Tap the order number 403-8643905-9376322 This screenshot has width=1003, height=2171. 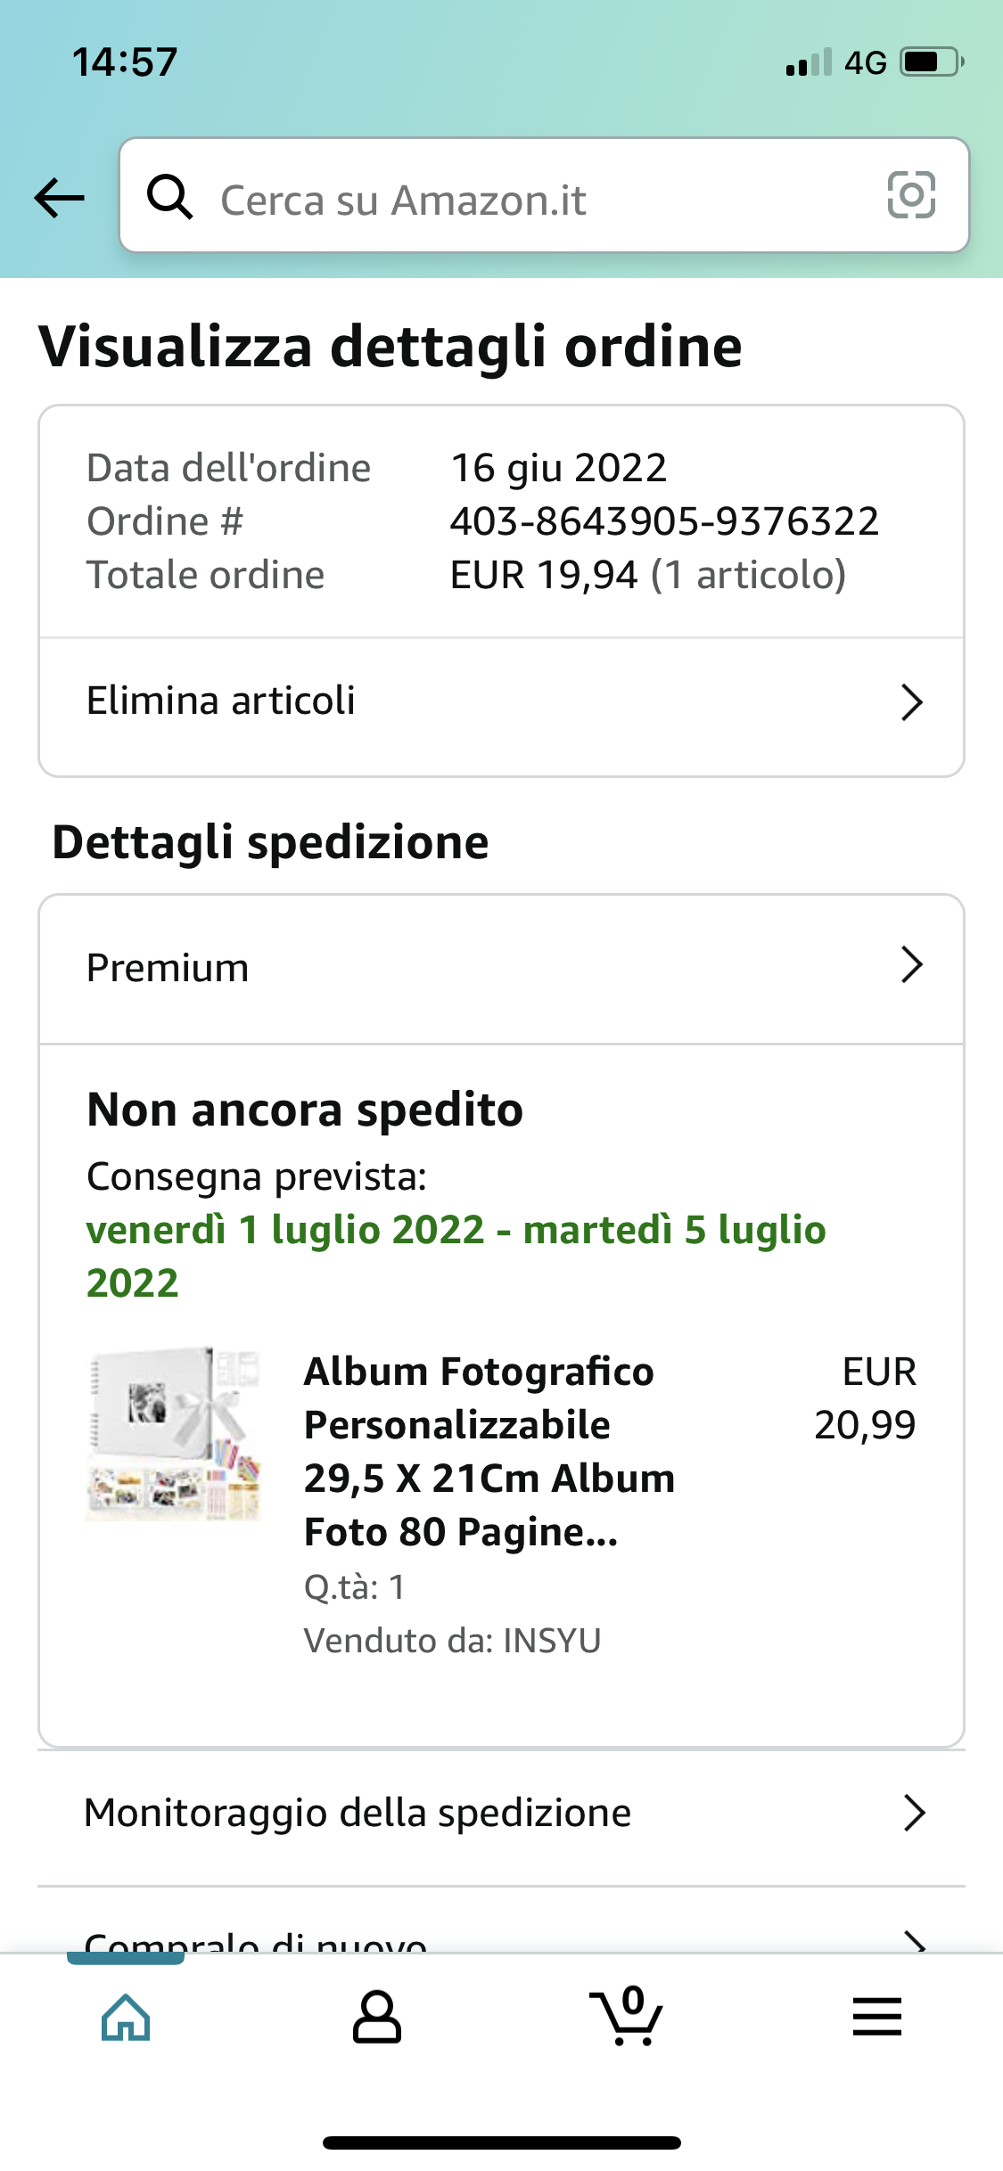[x=664, y=521]
